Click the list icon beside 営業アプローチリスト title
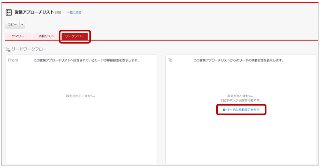The height and width of the screenshot is (168, 321). point(9,12)
